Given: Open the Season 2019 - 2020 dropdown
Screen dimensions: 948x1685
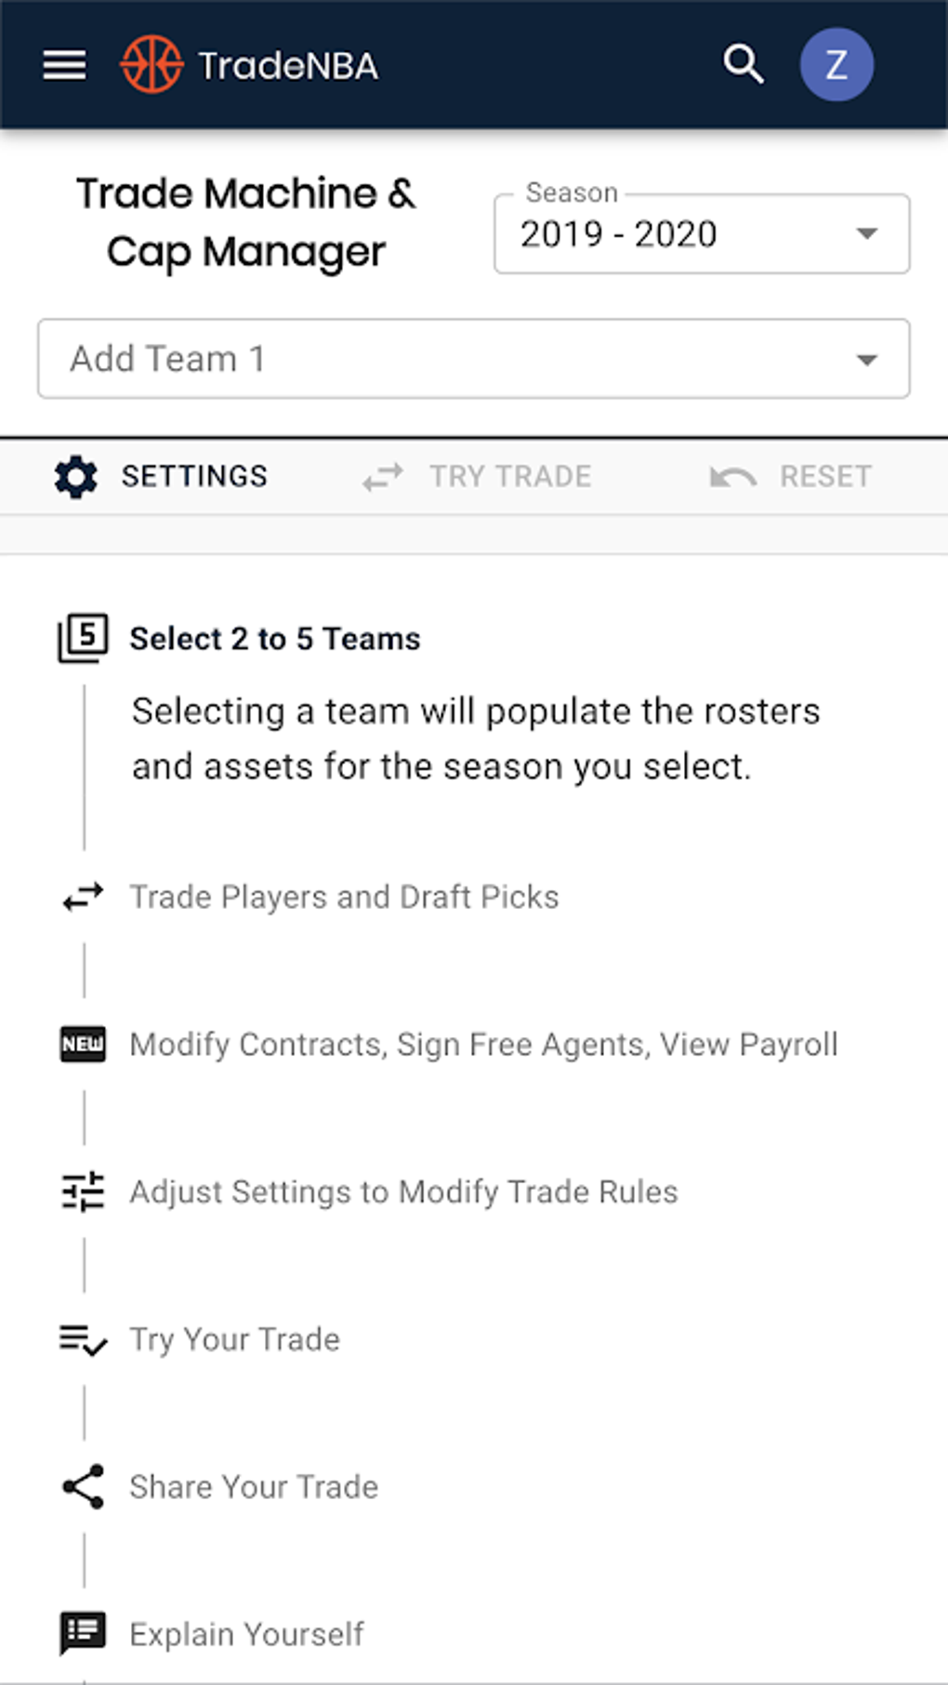Looking at the screenshot, I should tap(701, 234).
